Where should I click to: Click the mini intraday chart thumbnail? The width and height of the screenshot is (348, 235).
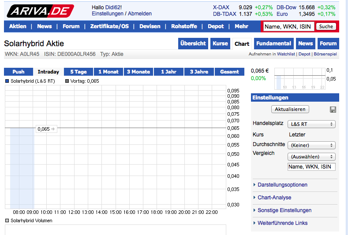[300, 79]
